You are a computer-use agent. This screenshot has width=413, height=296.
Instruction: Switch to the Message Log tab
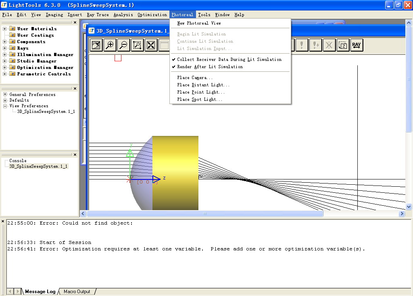(x=40, y=292)
